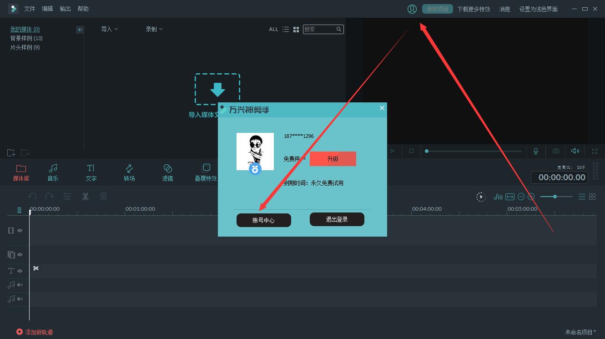Adjust preview volume speaker icon
The image size is (605, 339).
coord(575,151)
